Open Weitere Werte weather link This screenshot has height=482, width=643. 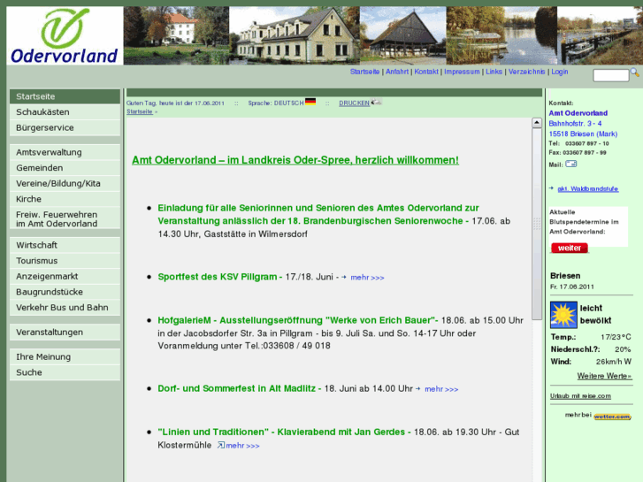point(604,376)
